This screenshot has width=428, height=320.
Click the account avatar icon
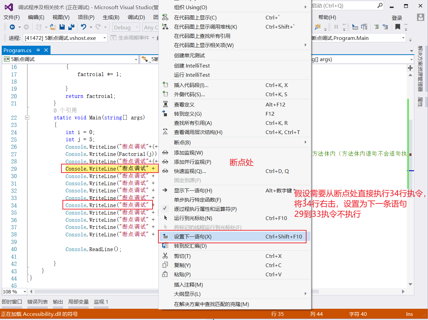[420, 18]
